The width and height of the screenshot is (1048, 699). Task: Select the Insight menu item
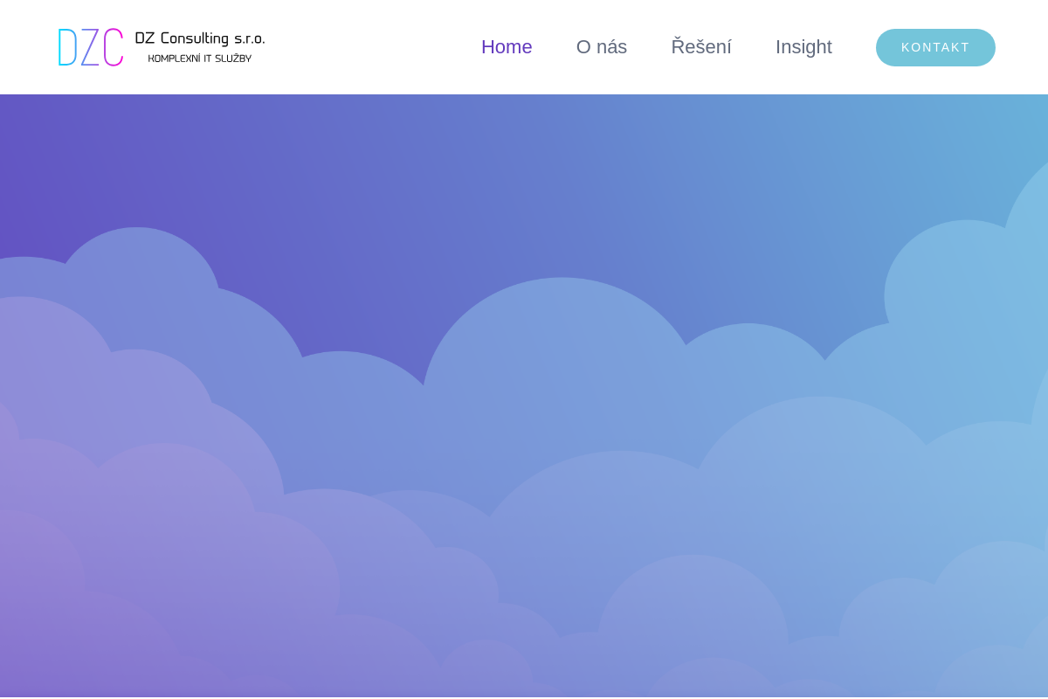[x=803, y=47]
